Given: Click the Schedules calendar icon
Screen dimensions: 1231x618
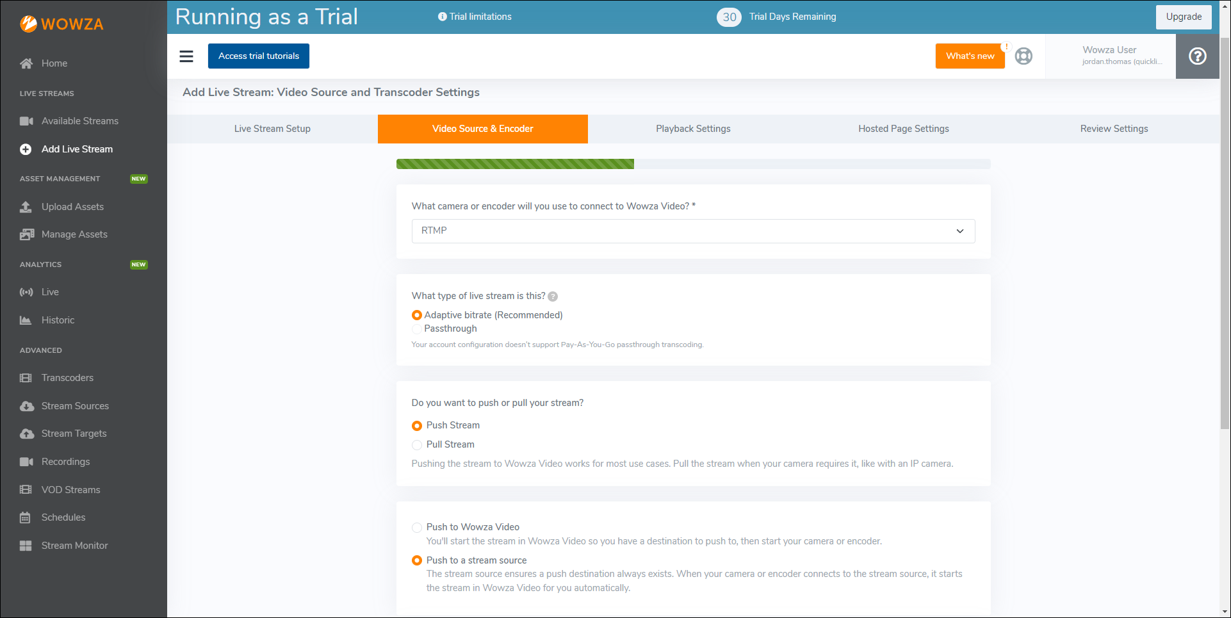Looking at the screenshot, I should tap(26, 517).
